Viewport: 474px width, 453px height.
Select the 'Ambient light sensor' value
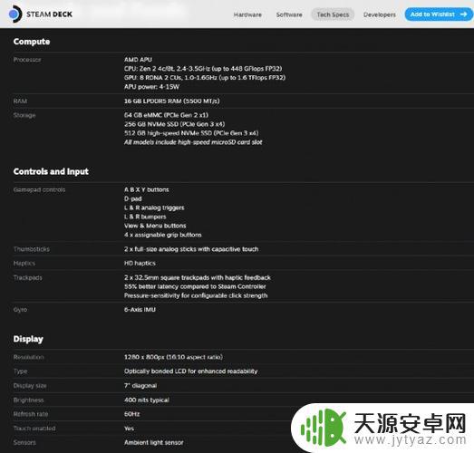tap(153, 443)
